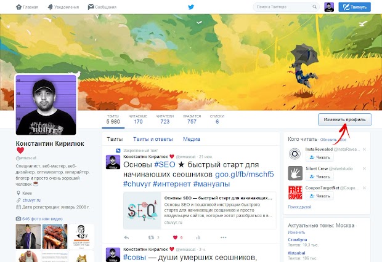Click the Siluet Crew hand avatar
382x262 pixels.
pyautogui.click(x=295, y=173)
